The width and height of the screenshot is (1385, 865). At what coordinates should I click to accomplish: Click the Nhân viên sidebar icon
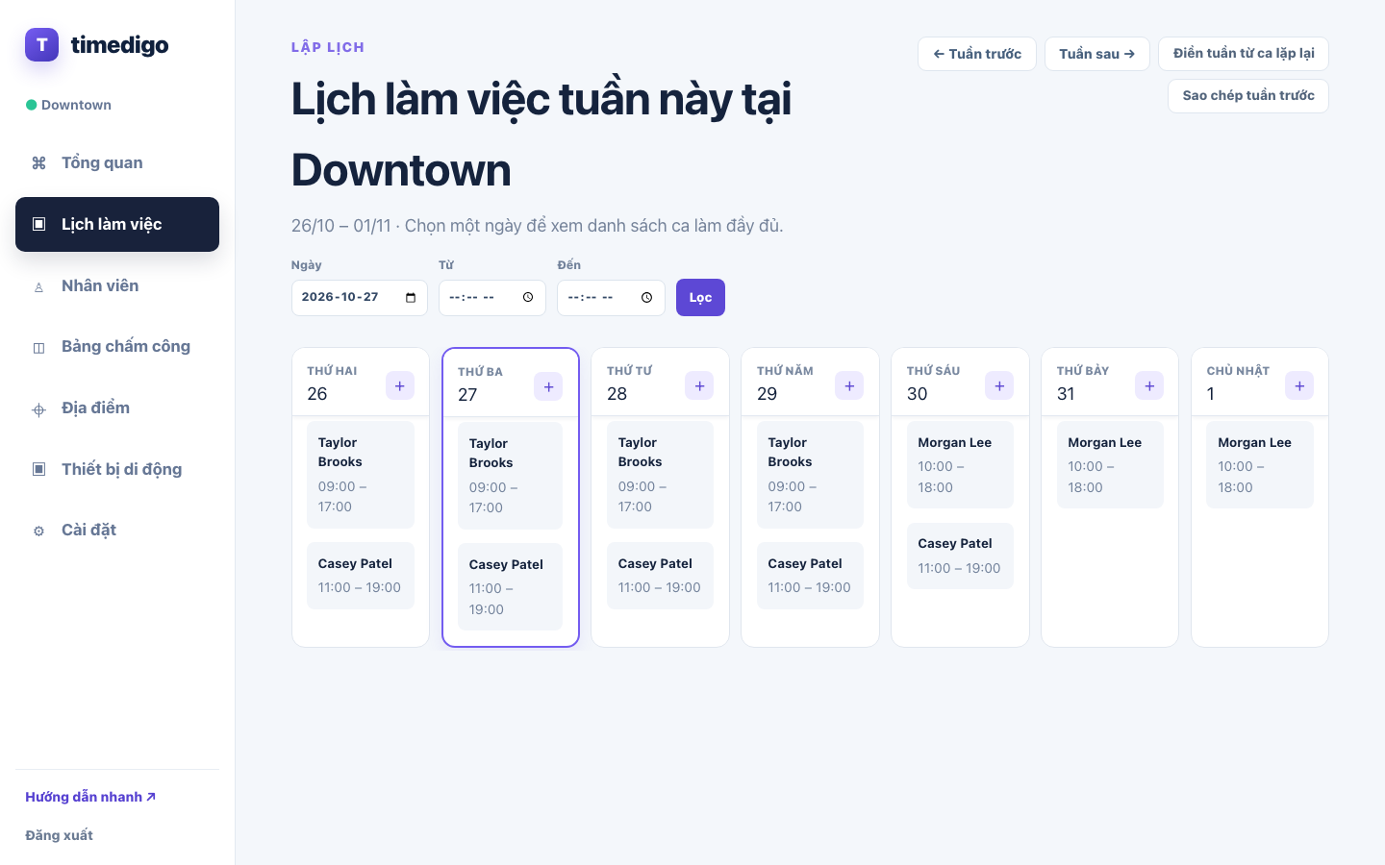pyautogui.click(x=38, y=286)
